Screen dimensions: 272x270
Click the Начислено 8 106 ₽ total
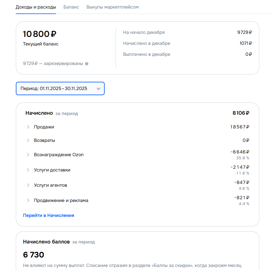pyautogui.click(x=241, y=113)
